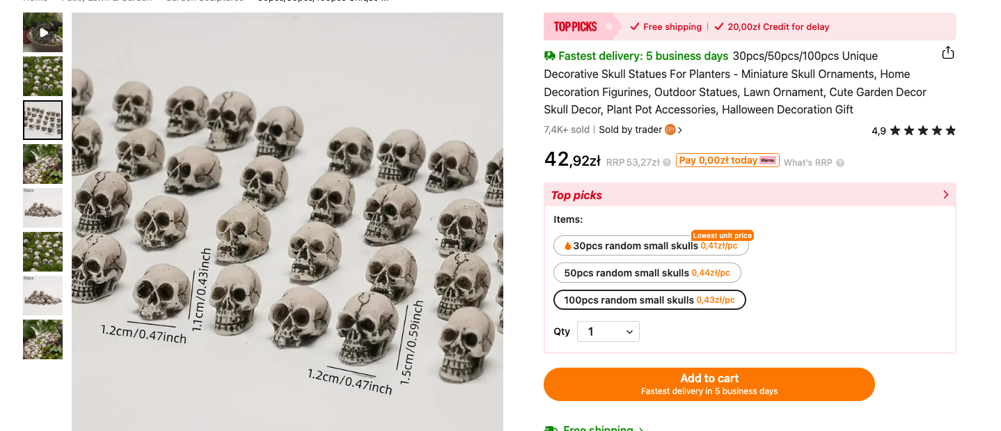Open seller details with the trader chevron
This screenshot has height=431, width=1001.
click(x=680, y=130)
